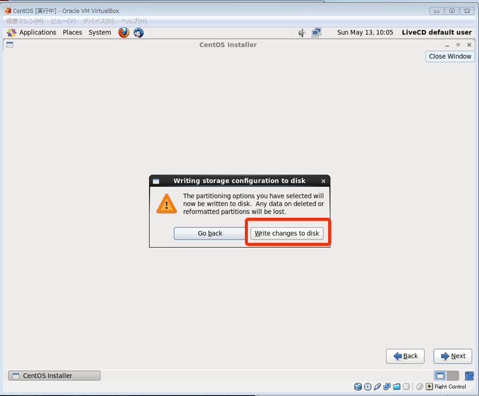The height and width of the screenshot is (396, 479).
Task: Minimize the CentOS Installer window
Action: click(447, 45)
